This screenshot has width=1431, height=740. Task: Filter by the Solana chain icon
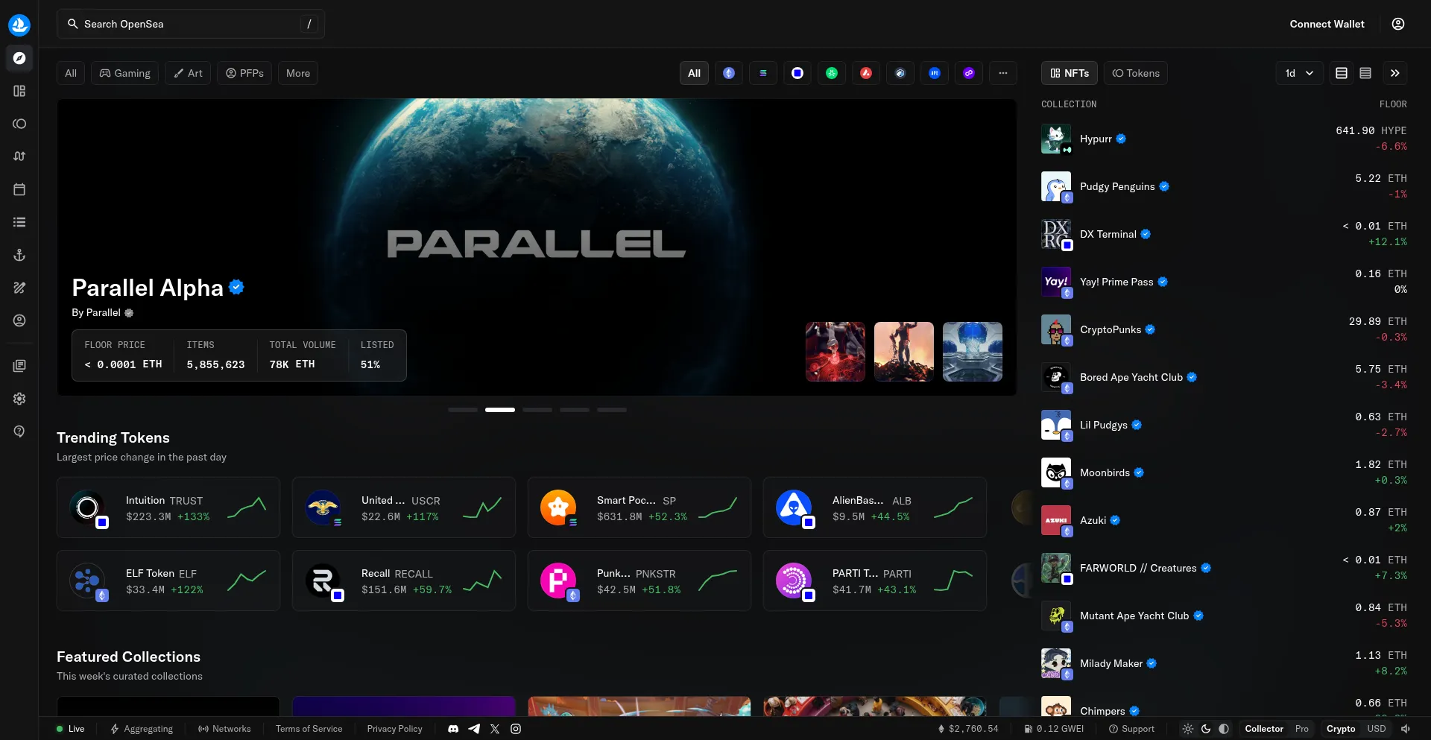pyautogui.click(x=763, y=73)
